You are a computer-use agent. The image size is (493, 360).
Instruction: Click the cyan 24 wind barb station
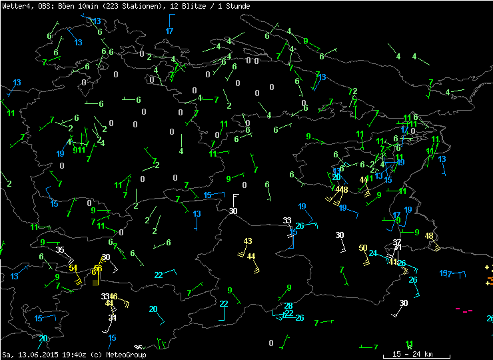click(373, 253)
